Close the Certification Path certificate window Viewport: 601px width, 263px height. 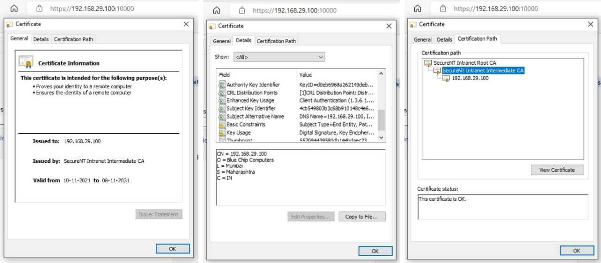(x=589, y=24)
